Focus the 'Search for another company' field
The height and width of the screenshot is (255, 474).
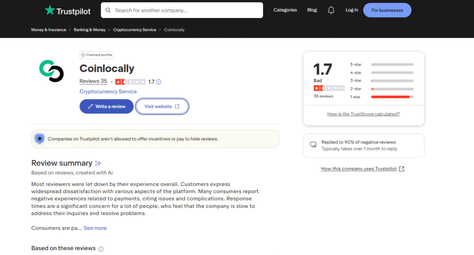(x=185, y=10)
